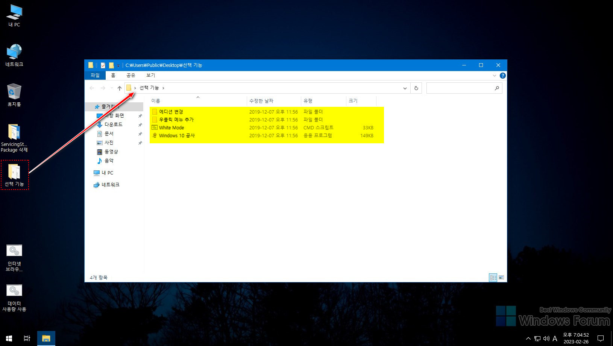Open Task View from the taskbar
The image size is (613, 346).
coord(27,338)
